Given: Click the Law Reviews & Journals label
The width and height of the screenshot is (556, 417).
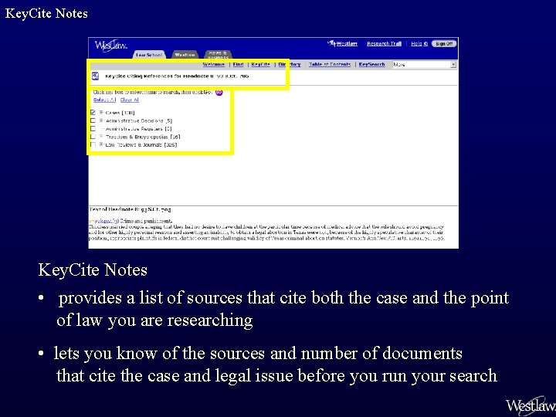Looking at the screenshot, I should pyautogui.click(x=141, y=144).
